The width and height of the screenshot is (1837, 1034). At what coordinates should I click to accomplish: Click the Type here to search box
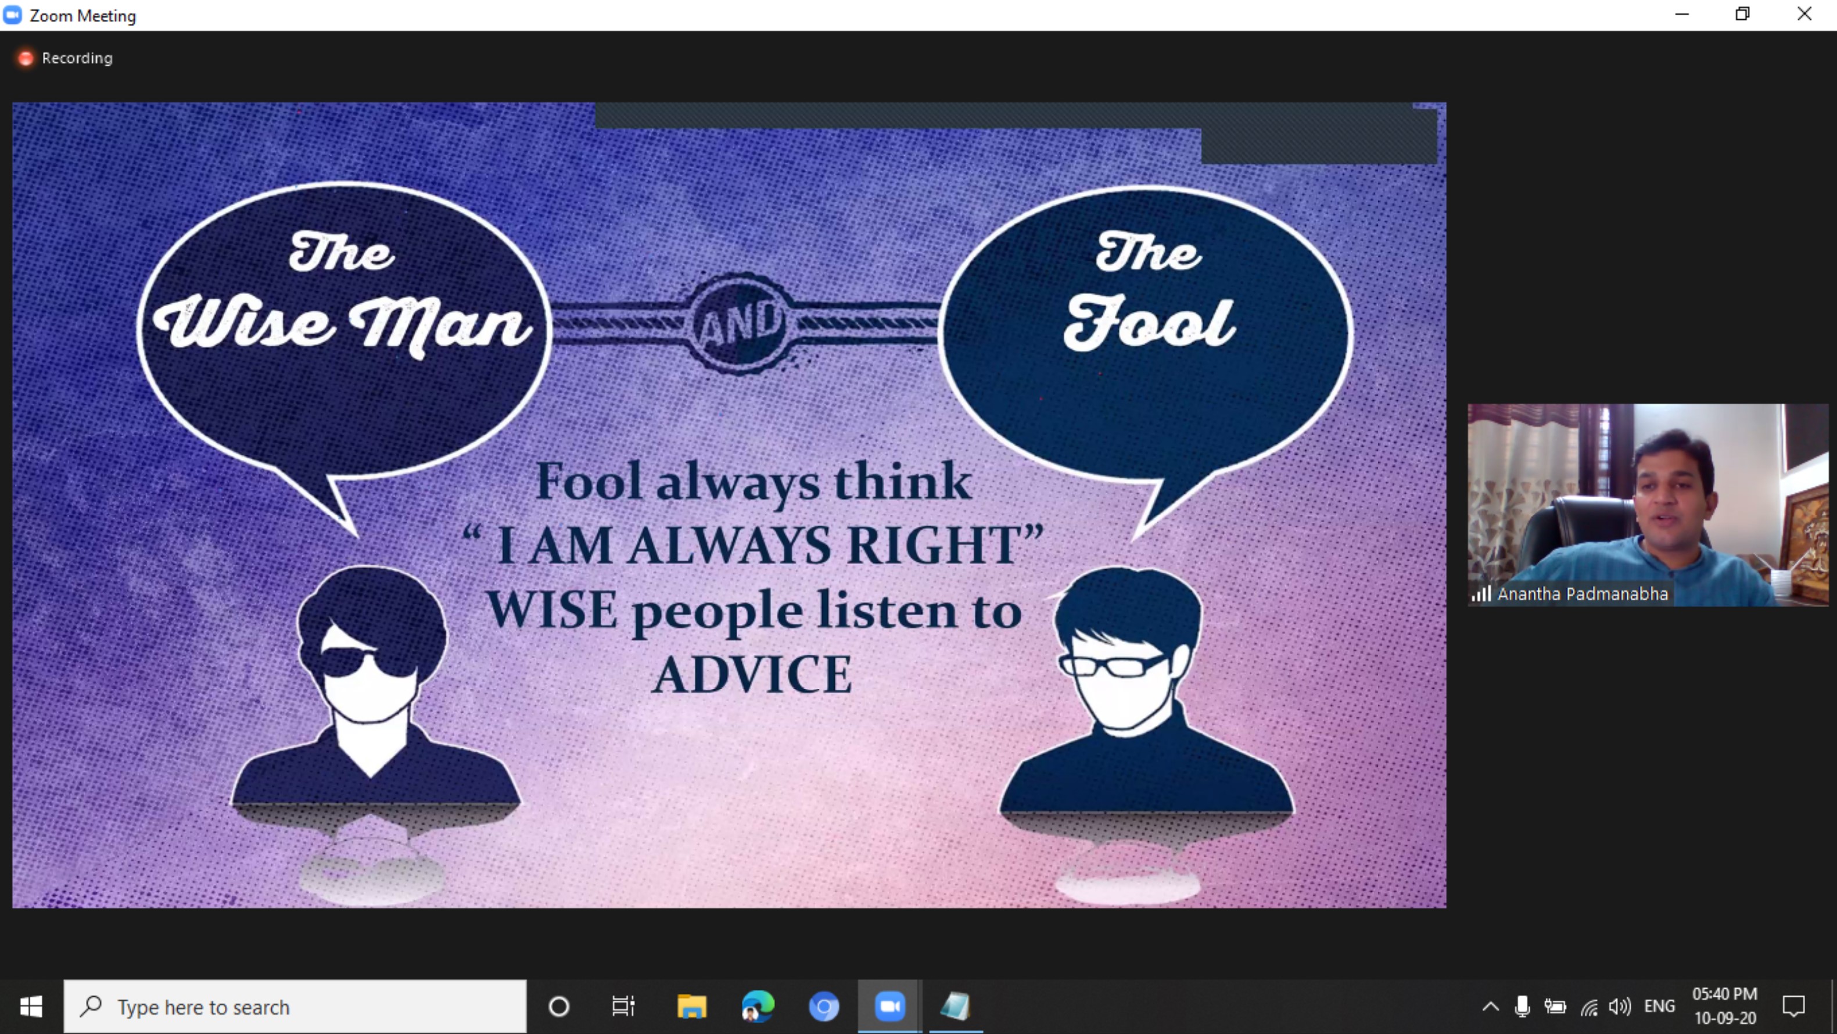coord(295,1006)
